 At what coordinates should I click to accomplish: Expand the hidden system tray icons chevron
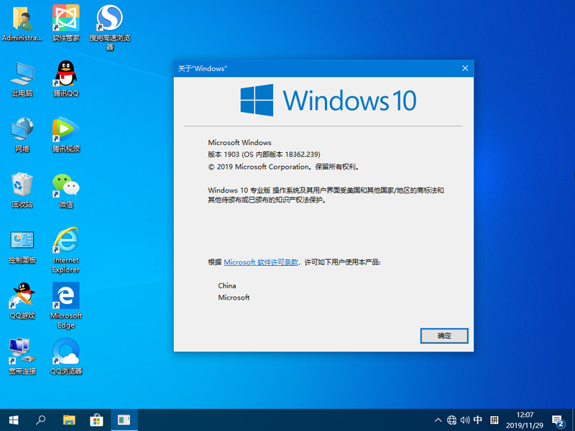(438, 420)
